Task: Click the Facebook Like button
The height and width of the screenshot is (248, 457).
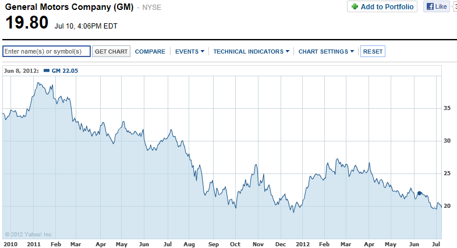Action: coord(436,7)
